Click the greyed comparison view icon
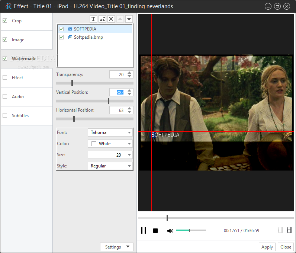The width and height of the screenshot is (296, 253). (280, 230)
